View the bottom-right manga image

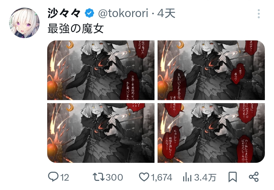tap(211, 133)
